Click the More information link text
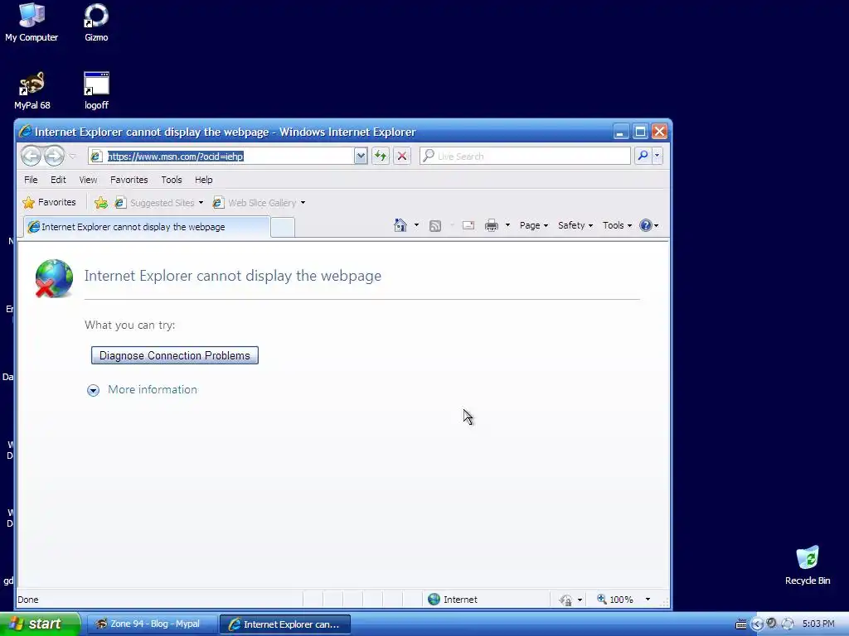 click(153, 389)
